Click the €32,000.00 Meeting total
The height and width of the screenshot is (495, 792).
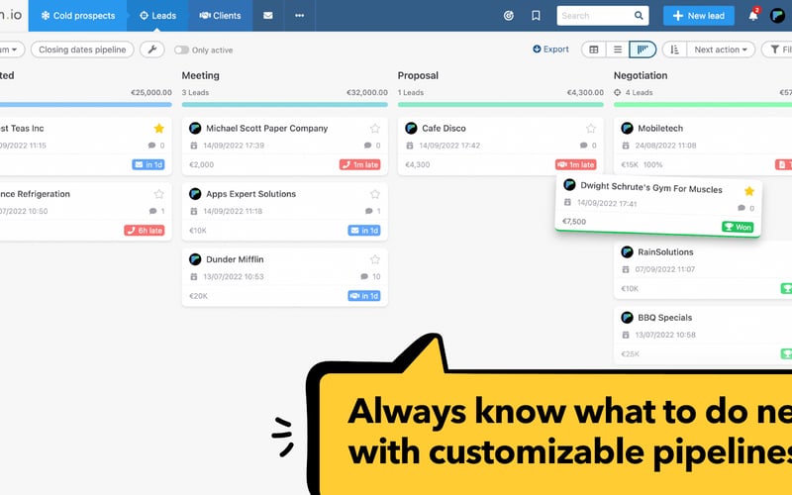click(367, 92)
